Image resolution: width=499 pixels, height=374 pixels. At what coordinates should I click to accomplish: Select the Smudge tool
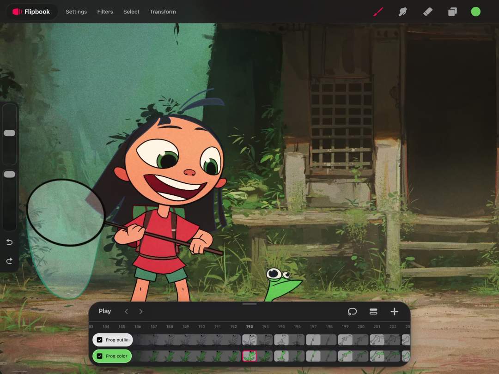point(402,12)
